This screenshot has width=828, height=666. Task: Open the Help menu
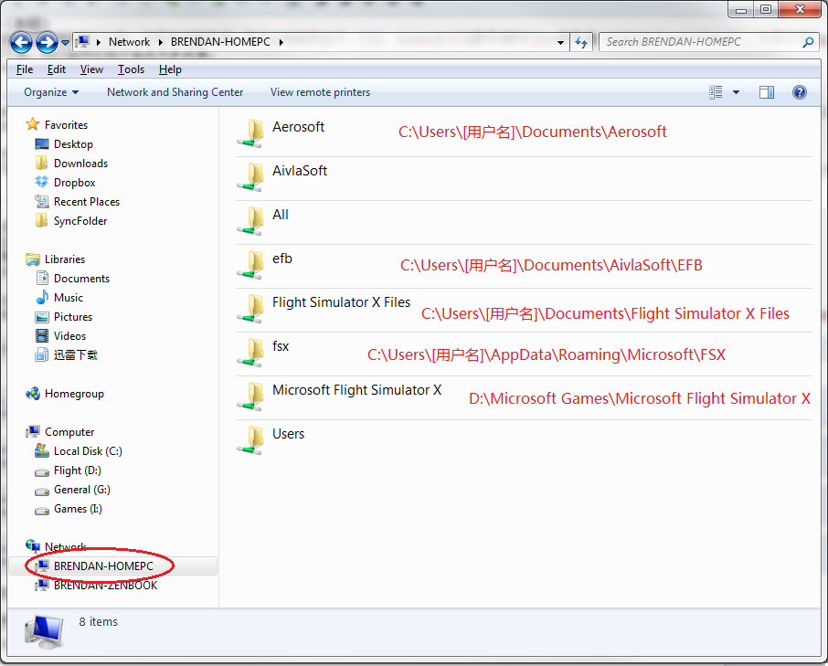coord(170,69)
